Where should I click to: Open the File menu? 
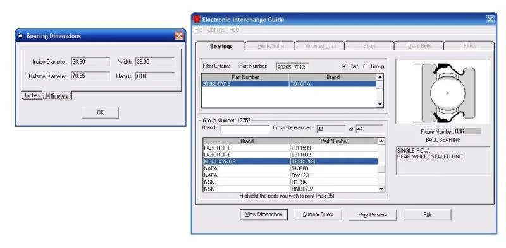point(198,30)
